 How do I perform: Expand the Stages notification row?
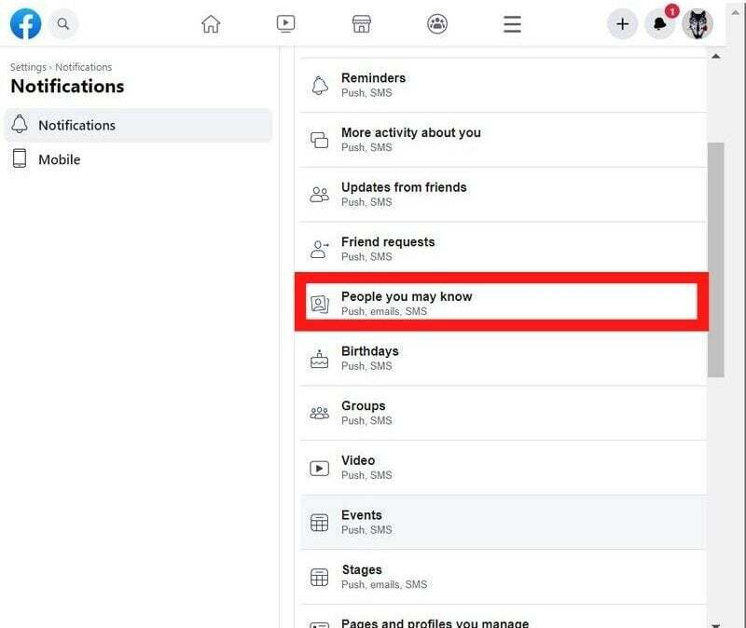[x=504, y=577]
